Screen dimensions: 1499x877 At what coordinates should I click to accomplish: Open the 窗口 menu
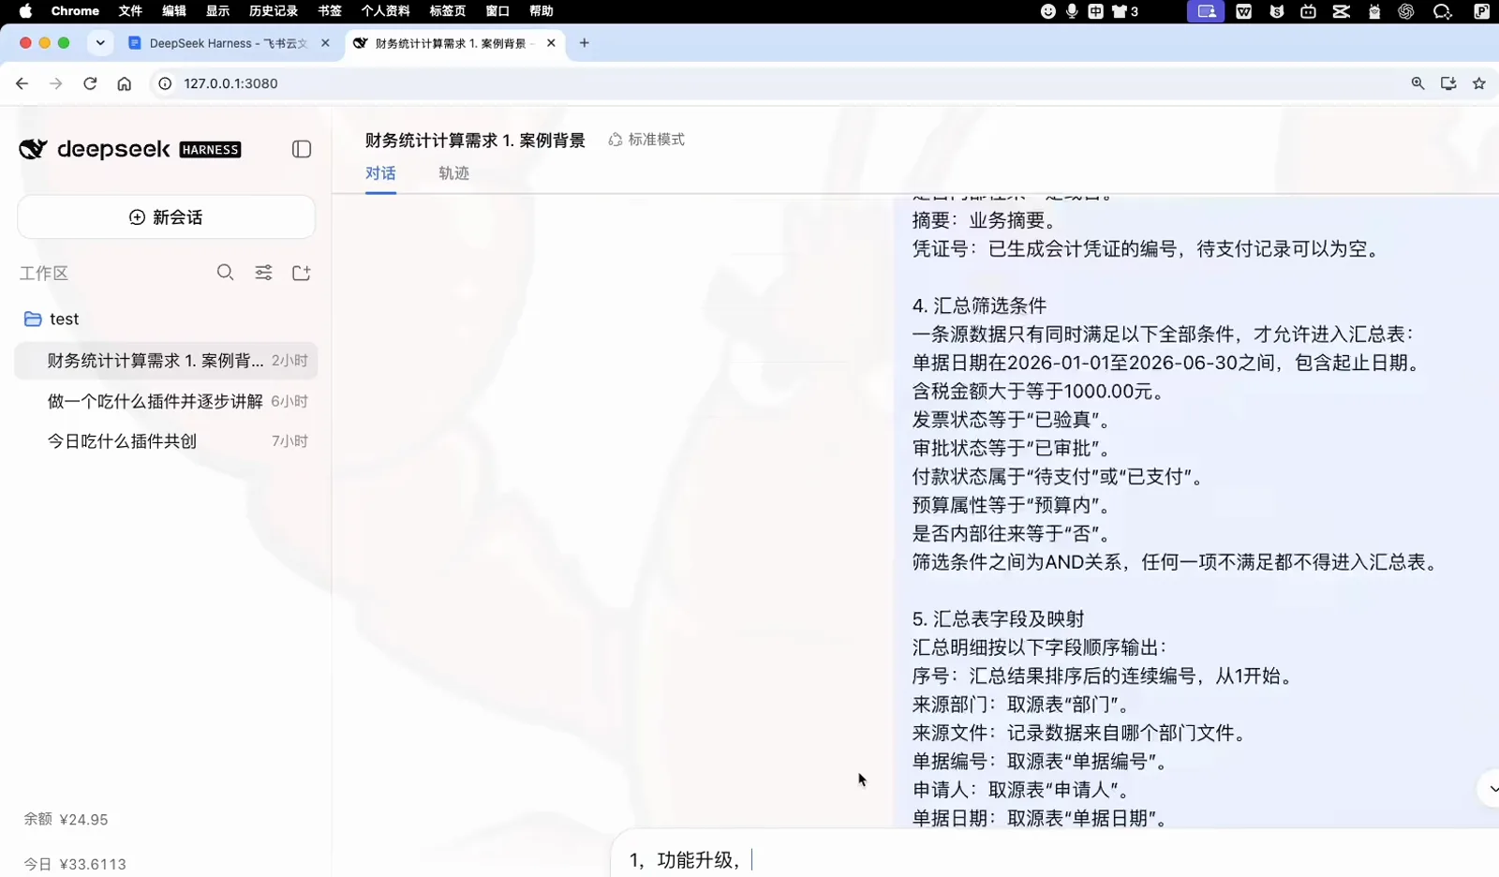[x=497, y=11]
